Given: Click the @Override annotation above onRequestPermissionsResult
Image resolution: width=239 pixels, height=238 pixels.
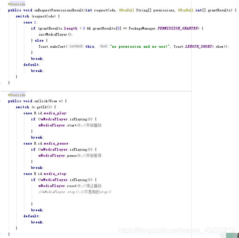Looking at the screenshot, I should 16,4.
